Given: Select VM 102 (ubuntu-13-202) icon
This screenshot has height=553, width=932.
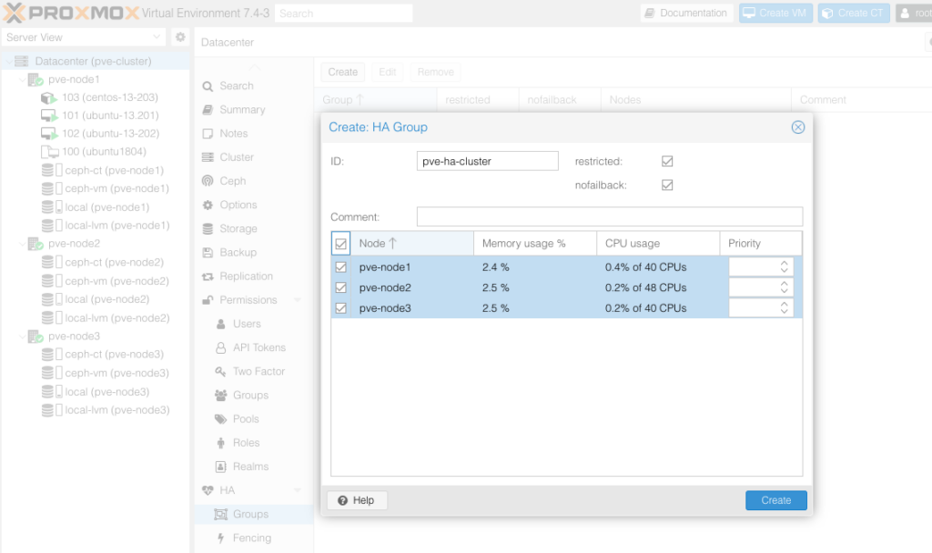Looking at the screenshot, I should click(49, 134).
